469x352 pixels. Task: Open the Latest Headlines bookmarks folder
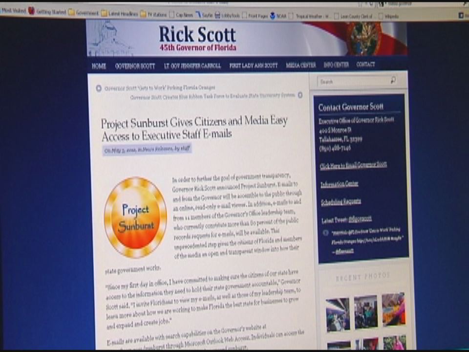(120, 14)
